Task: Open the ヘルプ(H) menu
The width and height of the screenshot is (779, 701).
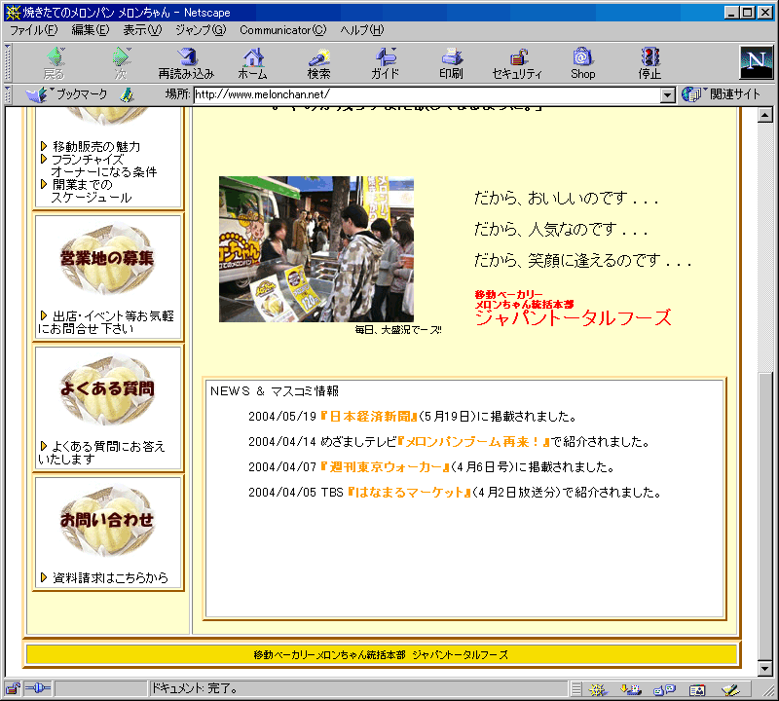Action: coord(362,30)
